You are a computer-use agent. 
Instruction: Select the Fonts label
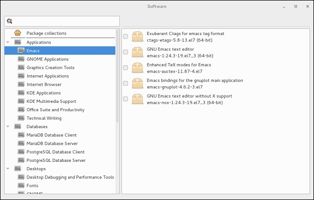coord(32,185)
